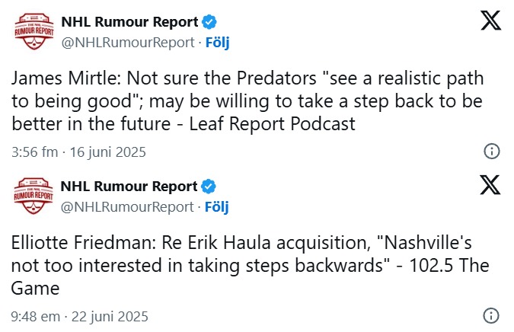Image resolution: width=514 pixels, height=332 pixels.
Task: Click the info icon beside 16 juni 2025
Action: click(x=492, y=152)
